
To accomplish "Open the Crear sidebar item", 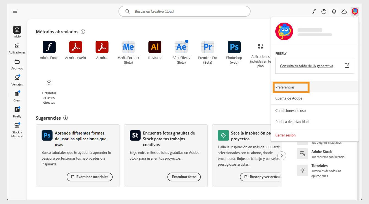I will click(17, 96).
